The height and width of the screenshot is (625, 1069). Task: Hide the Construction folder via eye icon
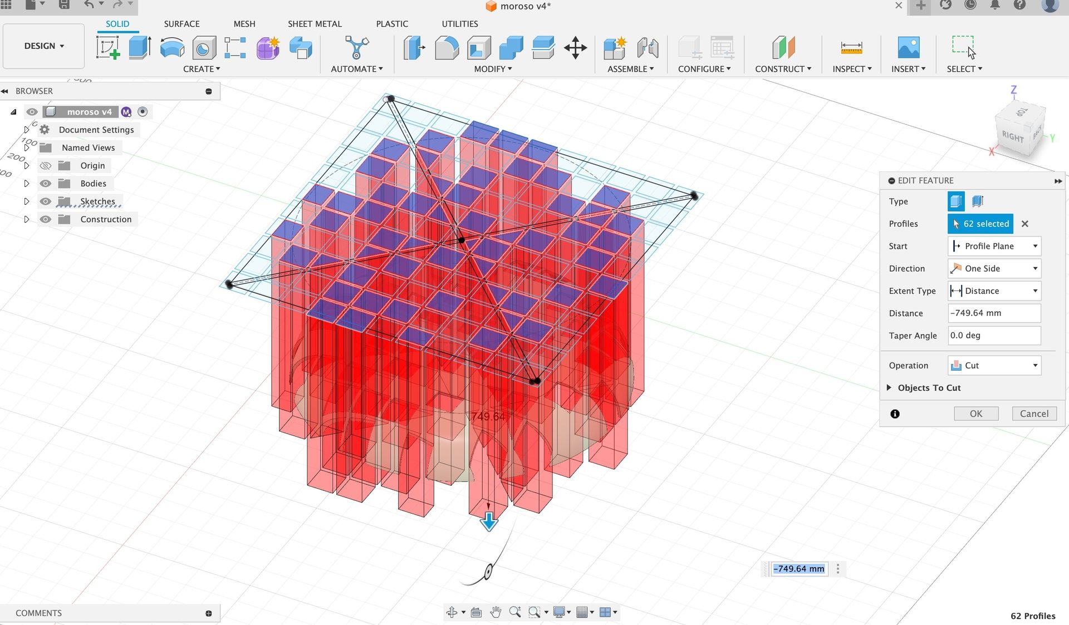[46, 219]
